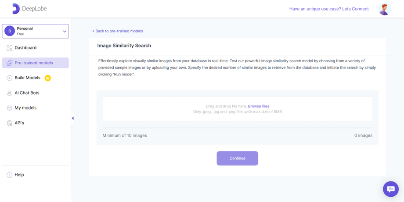Open the Dashboard menu item
Image resolution: width=404 pixels, height=202 pixels.
25,48
